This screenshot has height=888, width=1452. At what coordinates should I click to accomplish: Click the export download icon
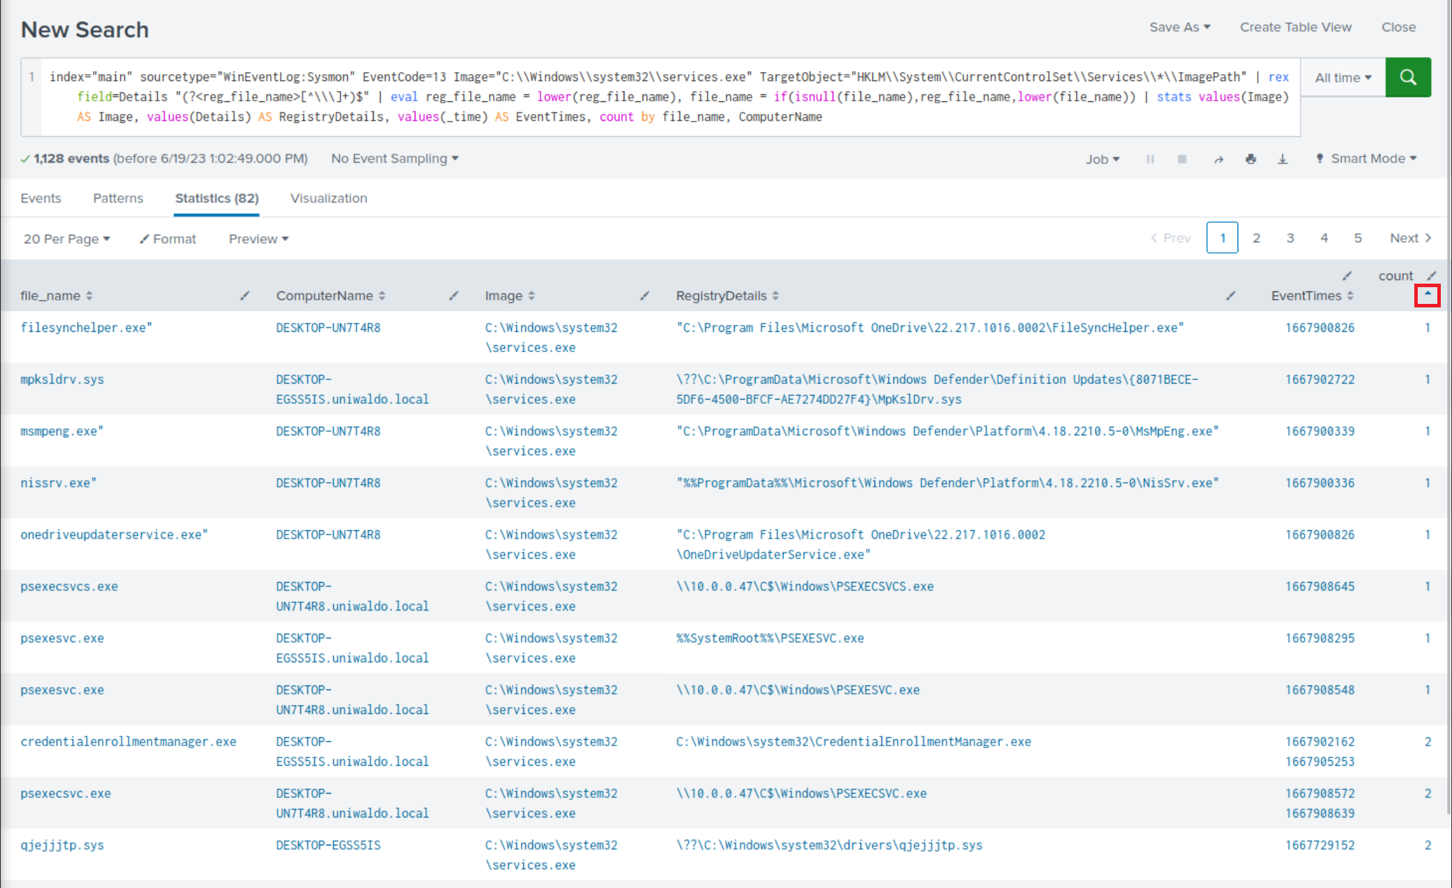[x=1282, y=159]
